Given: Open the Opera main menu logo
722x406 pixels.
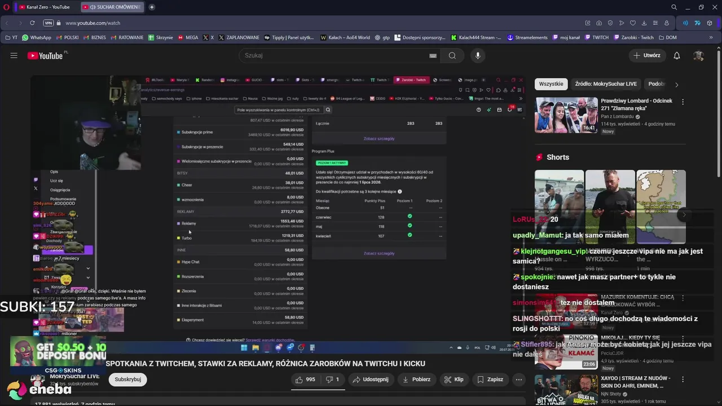Looking at the screenshot, I should pyautogui.click(x=6, y=7).
